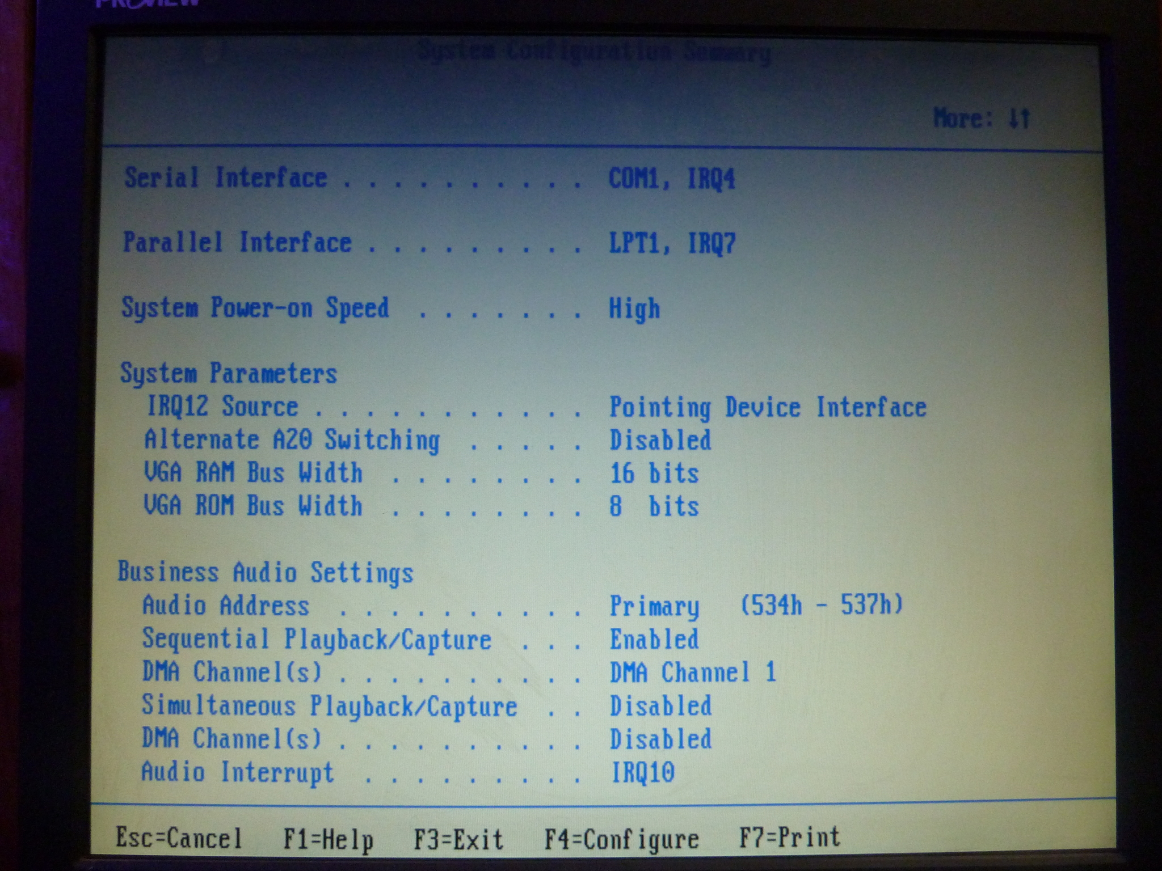Click F4=Configure in the bottom bar
Screen dimensions: 1162x871
[622, 840]
